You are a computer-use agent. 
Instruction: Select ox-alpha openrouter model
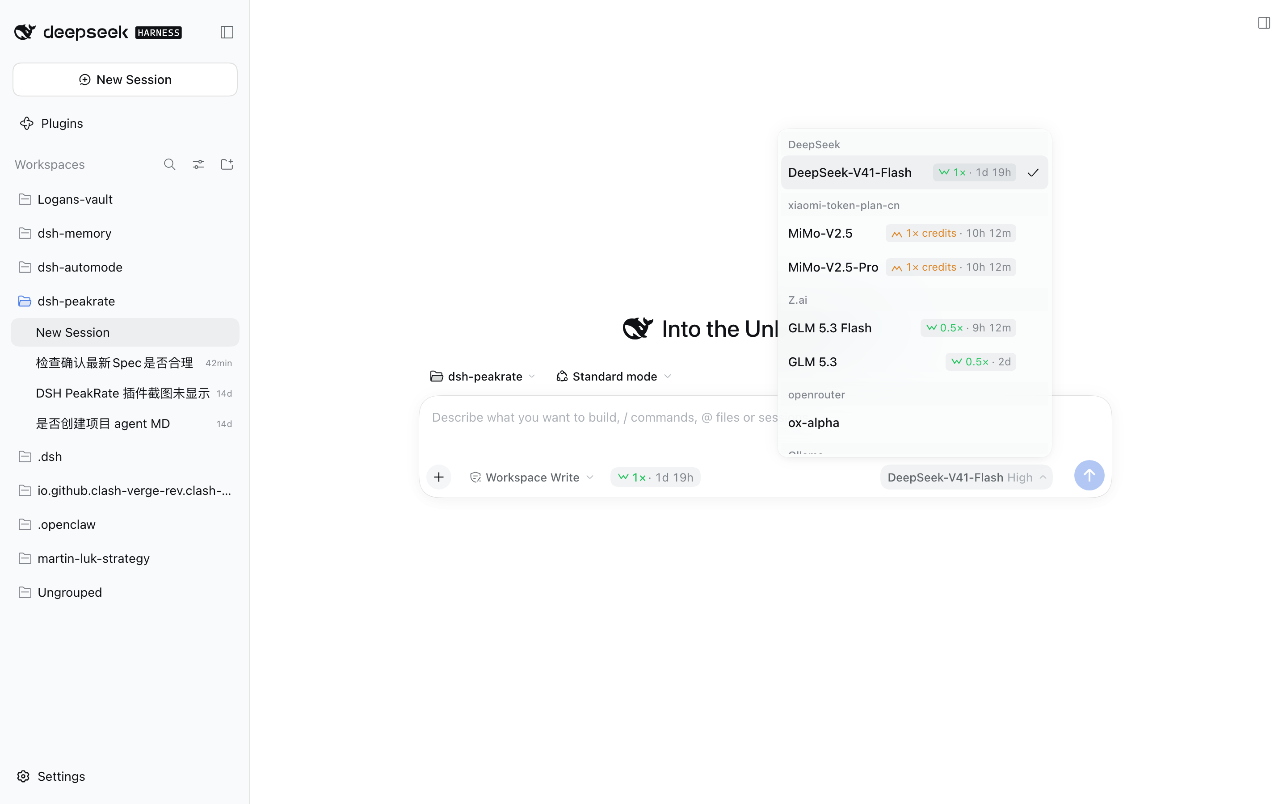pos(914,423)
